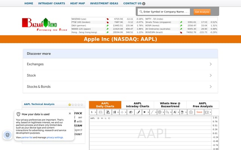Click the NIKKEI 225 (japan) index row
The height and width of the screenshot is (150, 241).
tap(107, 29)
